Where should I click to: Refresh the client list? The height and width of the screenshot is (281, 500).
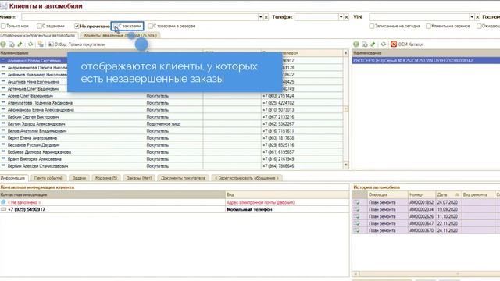coord(30,44)
